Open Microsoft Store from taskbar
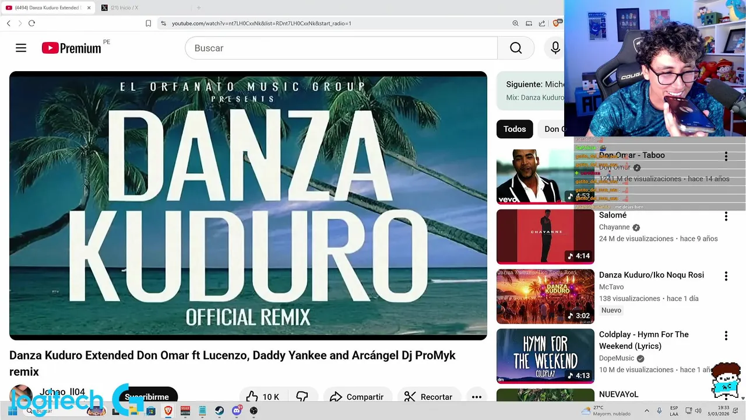Viewport: 746px width, 420px height. (151, 411)
